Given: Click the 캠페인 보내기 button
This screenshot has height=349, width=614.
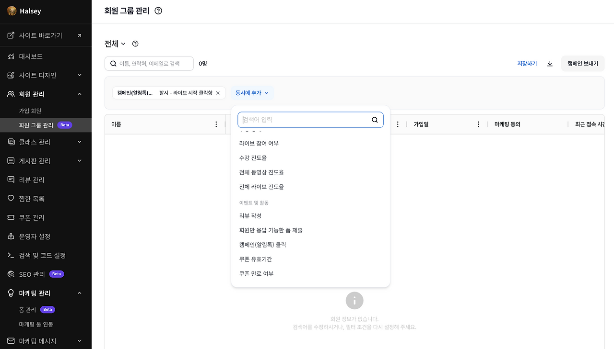Looking at the screenshot, I should [582, 63].
